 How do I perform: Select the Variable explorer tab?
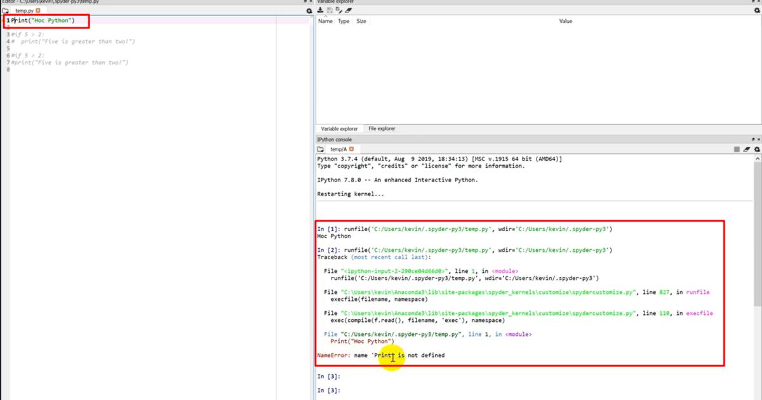(339, 129)
